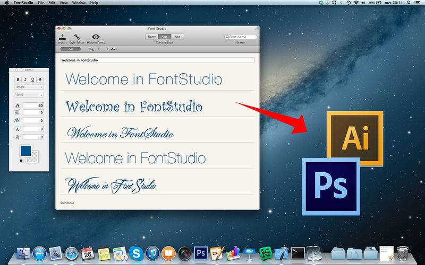425x265 pixels.
Task: Open iTunes from the Dock
Action: pyautogui.click(x=152, y=254)
